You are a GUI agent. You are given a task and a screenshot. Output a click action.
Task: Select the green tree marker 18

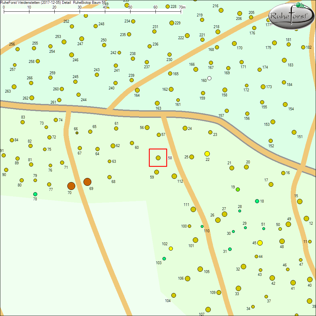[x=257, y=201]
